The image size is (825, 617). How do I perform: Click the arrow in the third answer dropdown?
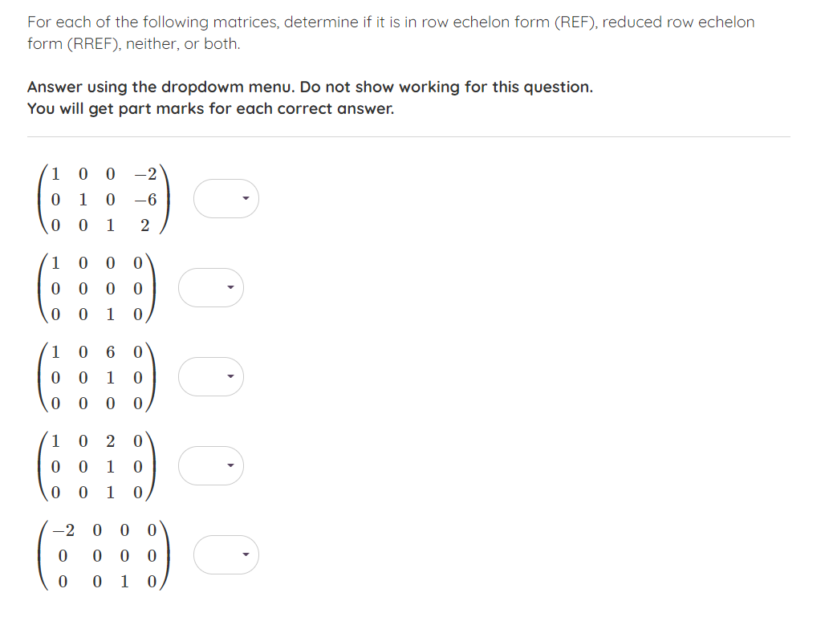(x=233, y=376)
